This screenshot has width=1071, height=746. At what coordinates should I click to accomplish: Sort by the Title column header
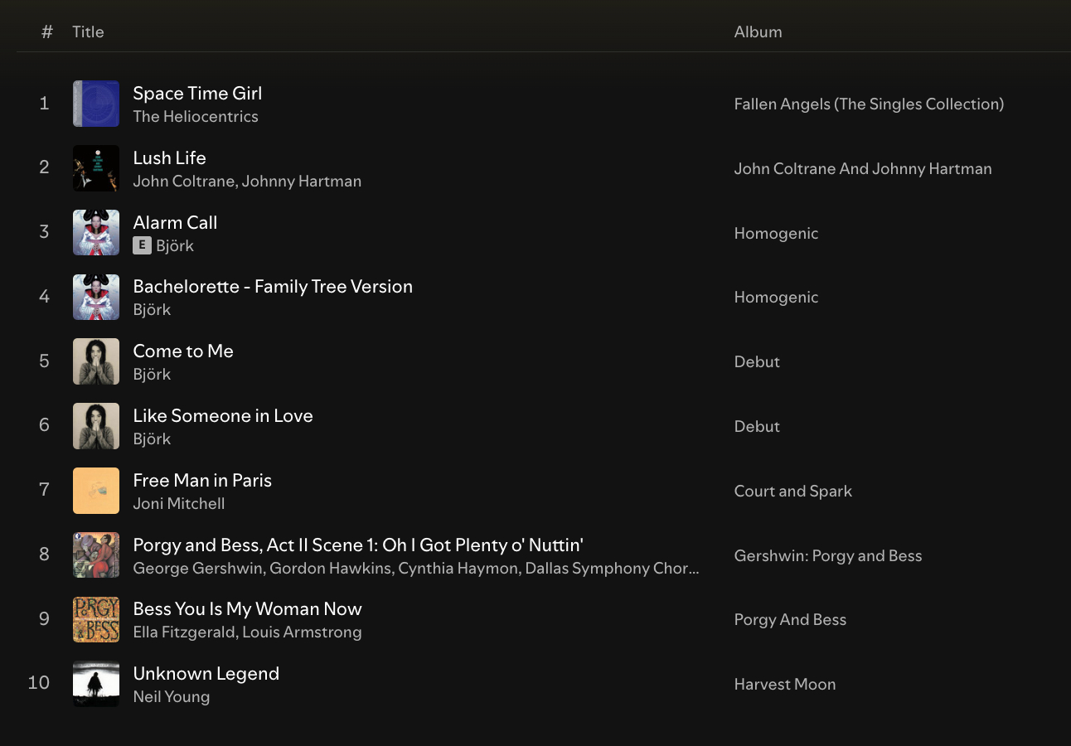(88, 32)
